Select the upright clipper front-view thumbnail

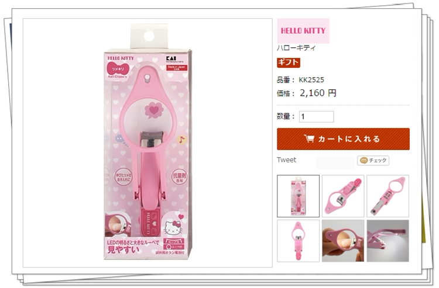tap(298, 241)
